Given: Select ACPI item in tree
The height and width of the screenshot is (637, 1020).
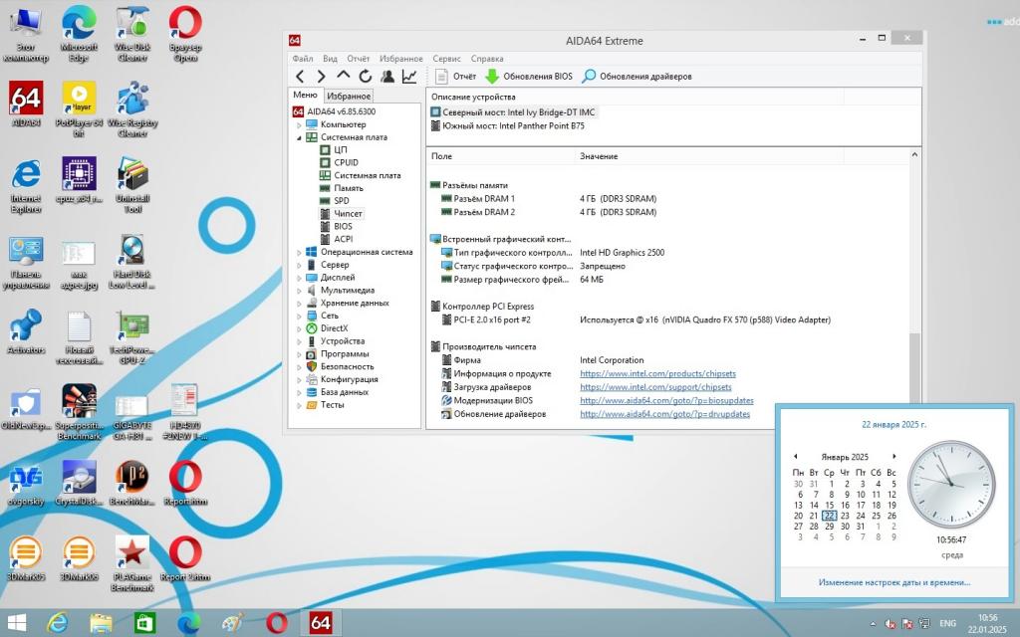Looking at the screenshot, I should (x=337, y=239).
